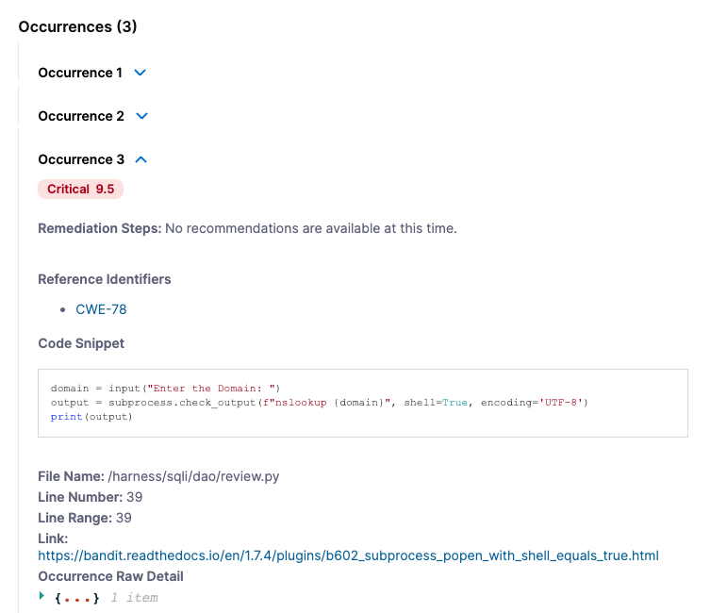Image resolution: width=727 pixels, height=613 pixels.
Task: Click the domain = input code line
Action: click(166, 389)
